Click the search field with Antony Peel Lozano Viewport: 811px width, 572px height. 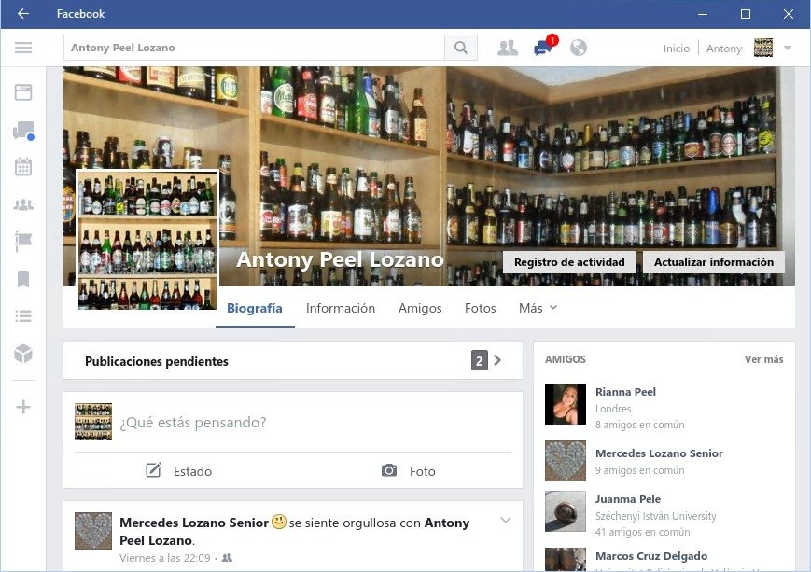(254, 49)
